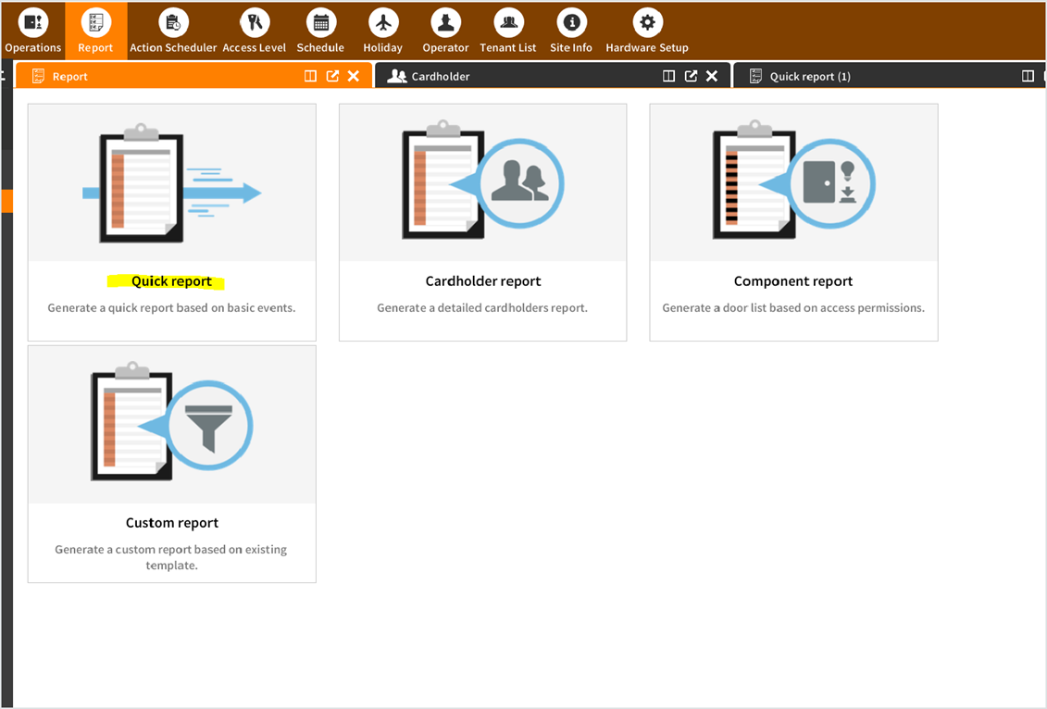This screenshot has height=709, width=1047.
Task: Click the Quick report title link
Action: [x=171, y=281]
